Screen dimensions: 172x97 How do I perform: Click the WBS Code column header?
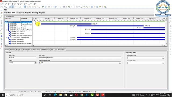(x=13, y=19)
